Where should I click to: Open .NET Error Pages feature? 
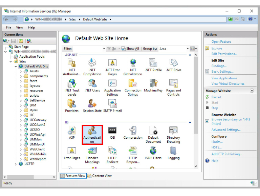(112, 67)
